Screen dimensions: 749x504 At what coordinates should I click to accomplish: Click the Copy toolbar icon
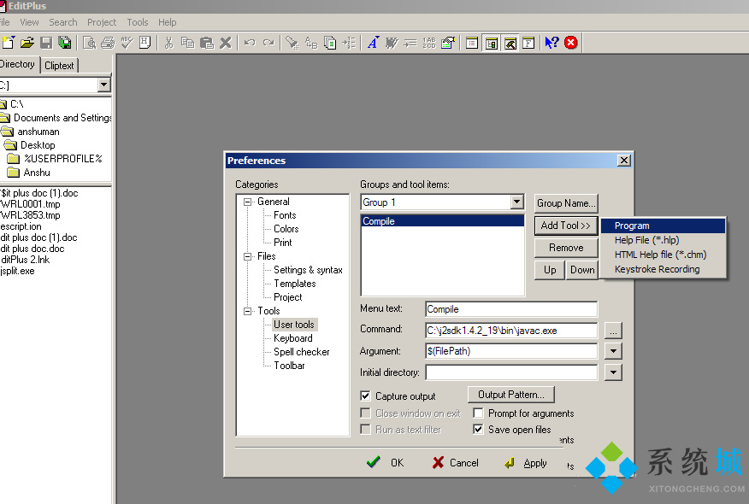(x=189, y=42)
